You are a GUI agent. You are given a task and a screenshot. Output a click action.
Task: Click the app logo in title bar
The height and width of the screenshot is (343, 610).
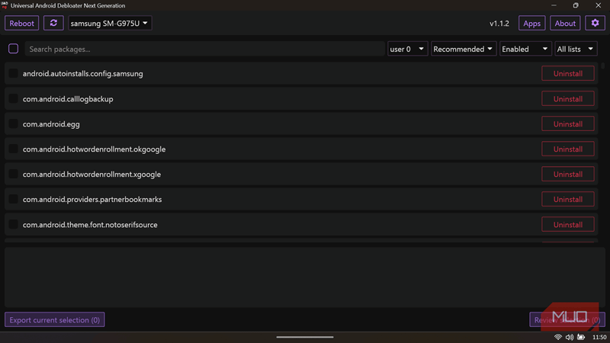5,5
